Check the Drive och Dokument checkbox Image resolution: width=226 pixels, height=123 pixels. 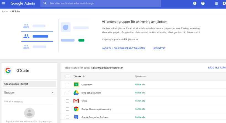[x=67, y=93]
